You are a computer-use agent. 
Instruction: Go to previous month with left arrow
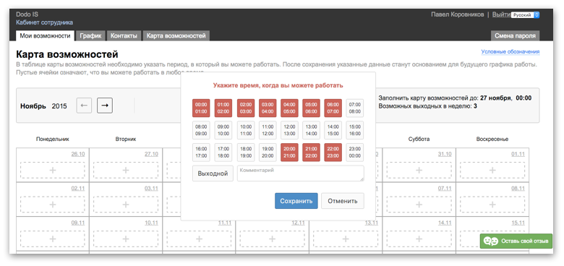pyautogui.click(x=84, y=106)
